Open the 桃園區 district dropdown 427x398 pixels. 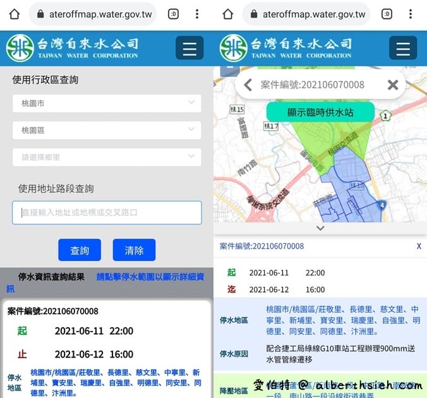click(x=107, y=130)
